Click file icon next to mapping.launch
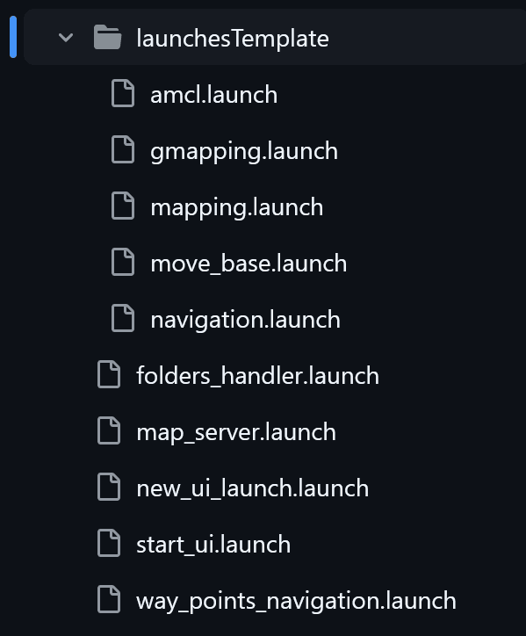 [x=123, y=206]
